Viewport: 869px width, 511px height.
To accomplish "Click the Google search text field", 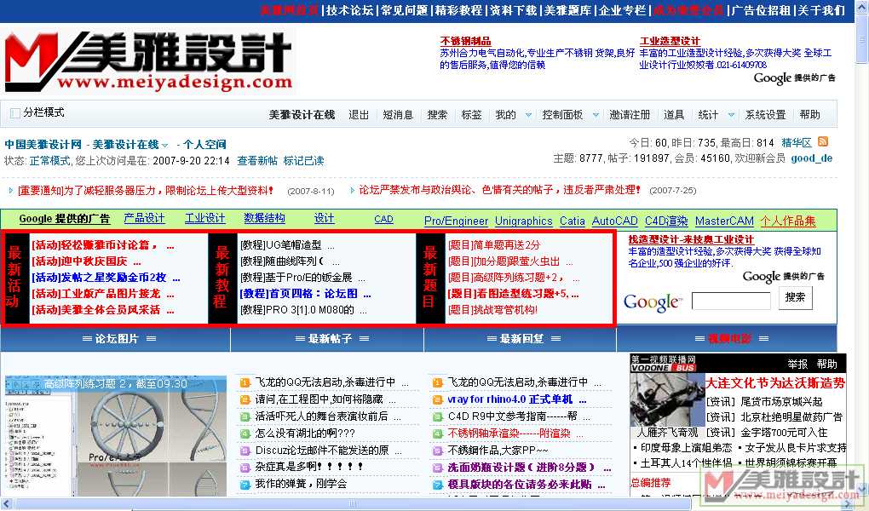I will (731, 301).
